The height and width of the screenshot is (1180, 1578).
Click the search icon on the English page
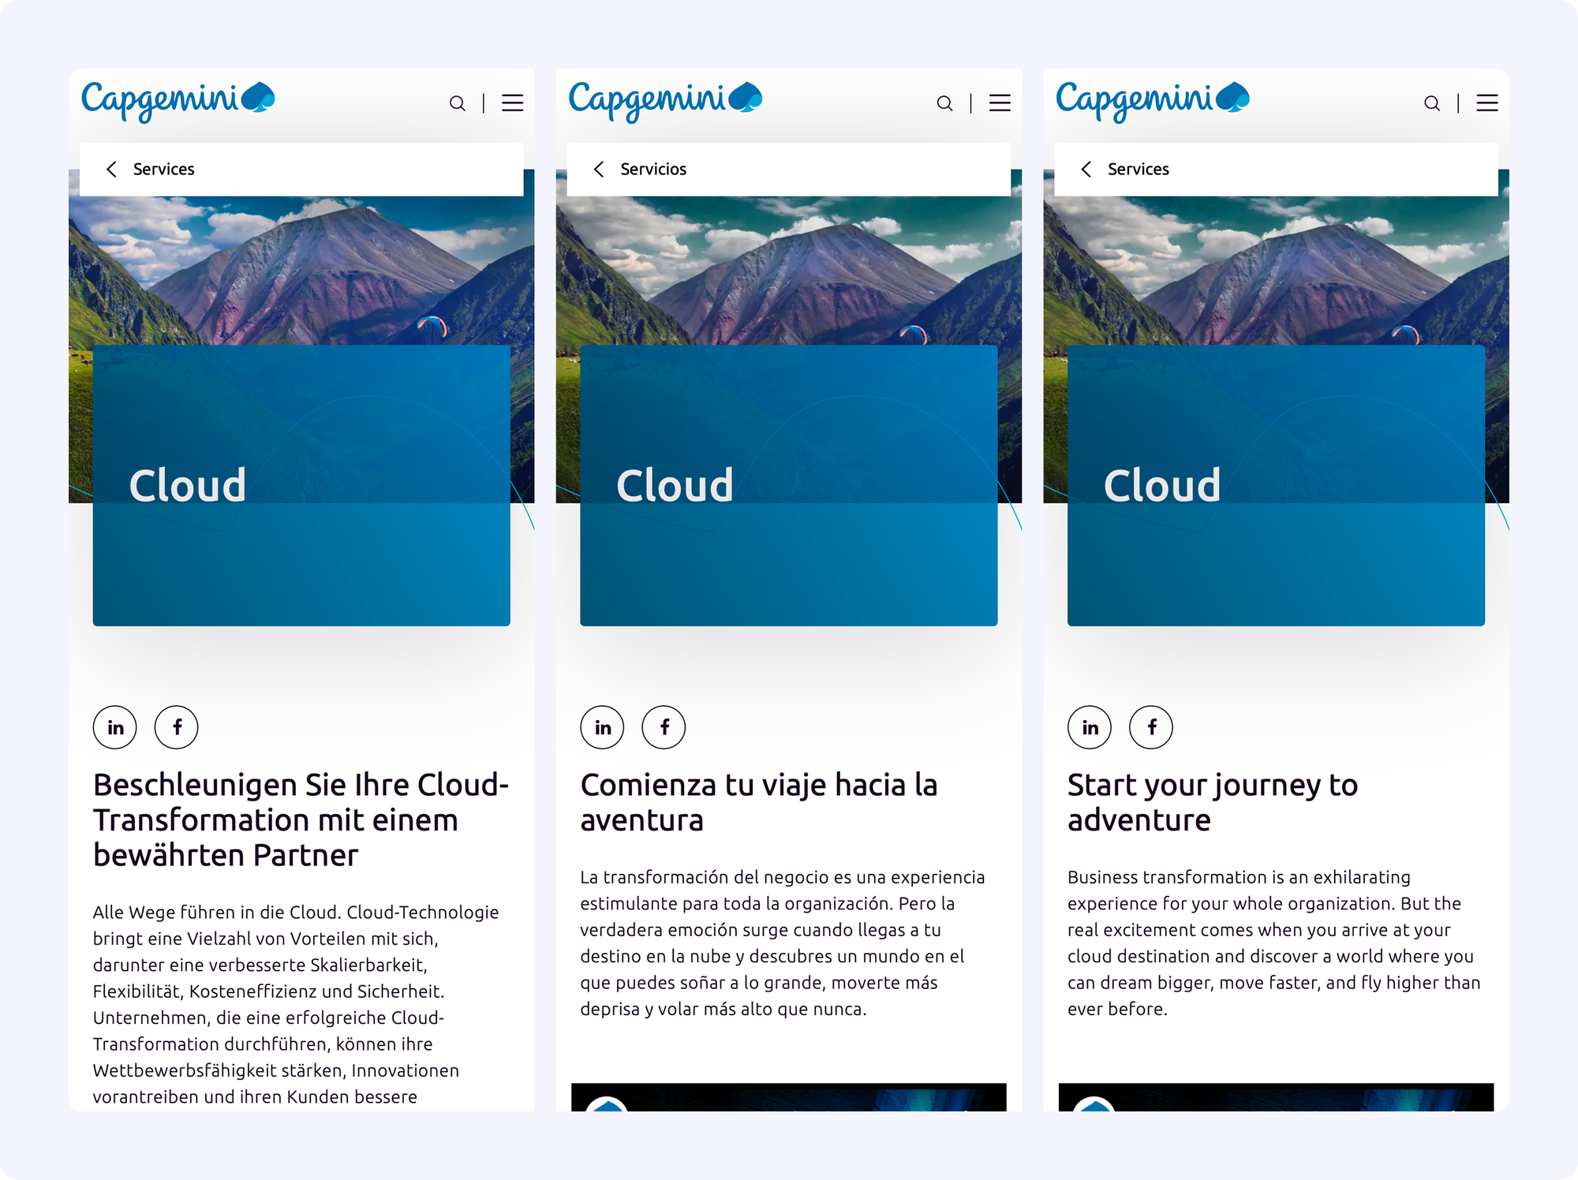[1432, 103]
